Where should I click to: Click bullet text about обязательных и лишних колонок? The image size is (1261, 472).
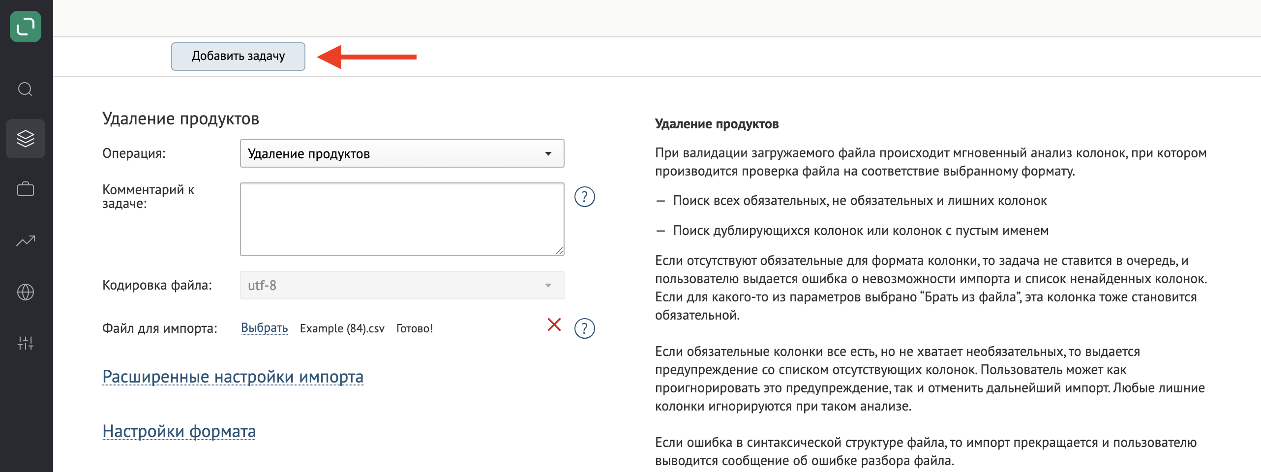tap(860, 201)
